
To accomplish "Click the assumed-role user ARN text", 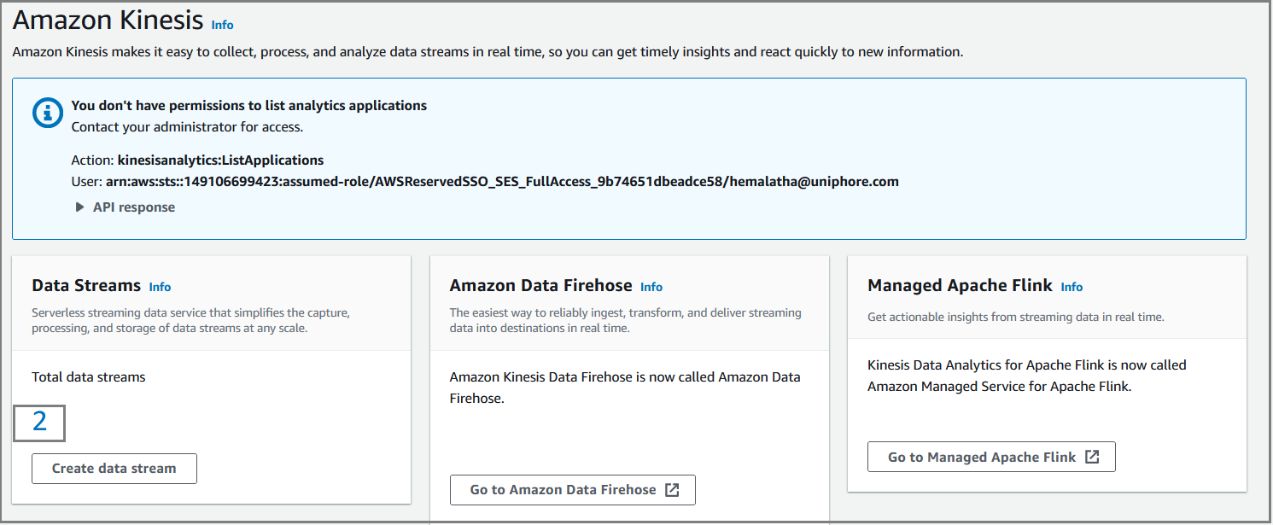I will (502, 181).
